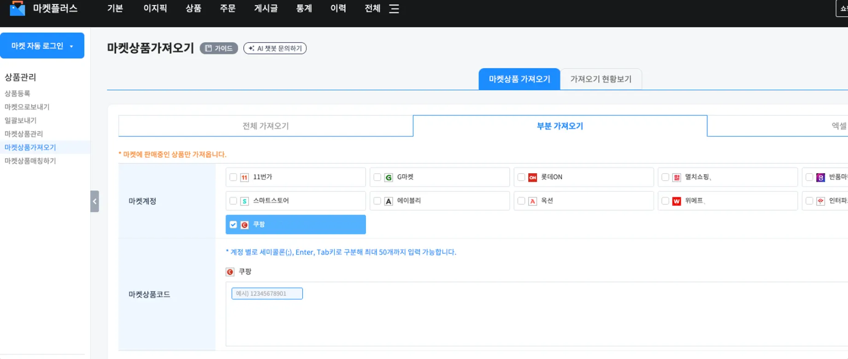Go to 마켓상품가져오기 in sidebar
This screenshot has width=848, height=359.
(x=30, y=147)
